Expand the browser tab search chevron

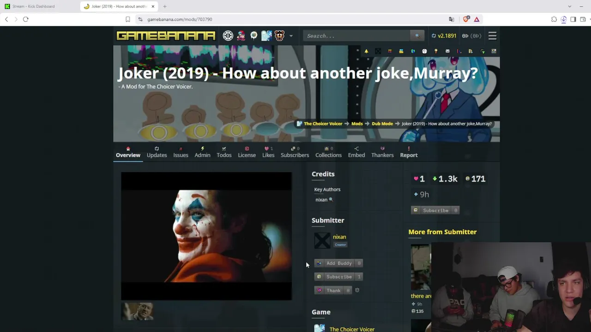coord(569,6)
